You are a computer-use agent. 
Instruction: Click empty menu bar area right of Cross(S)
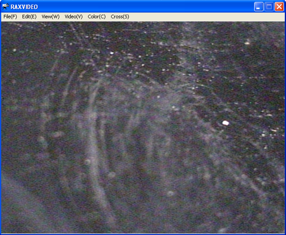tap(203, 17)
